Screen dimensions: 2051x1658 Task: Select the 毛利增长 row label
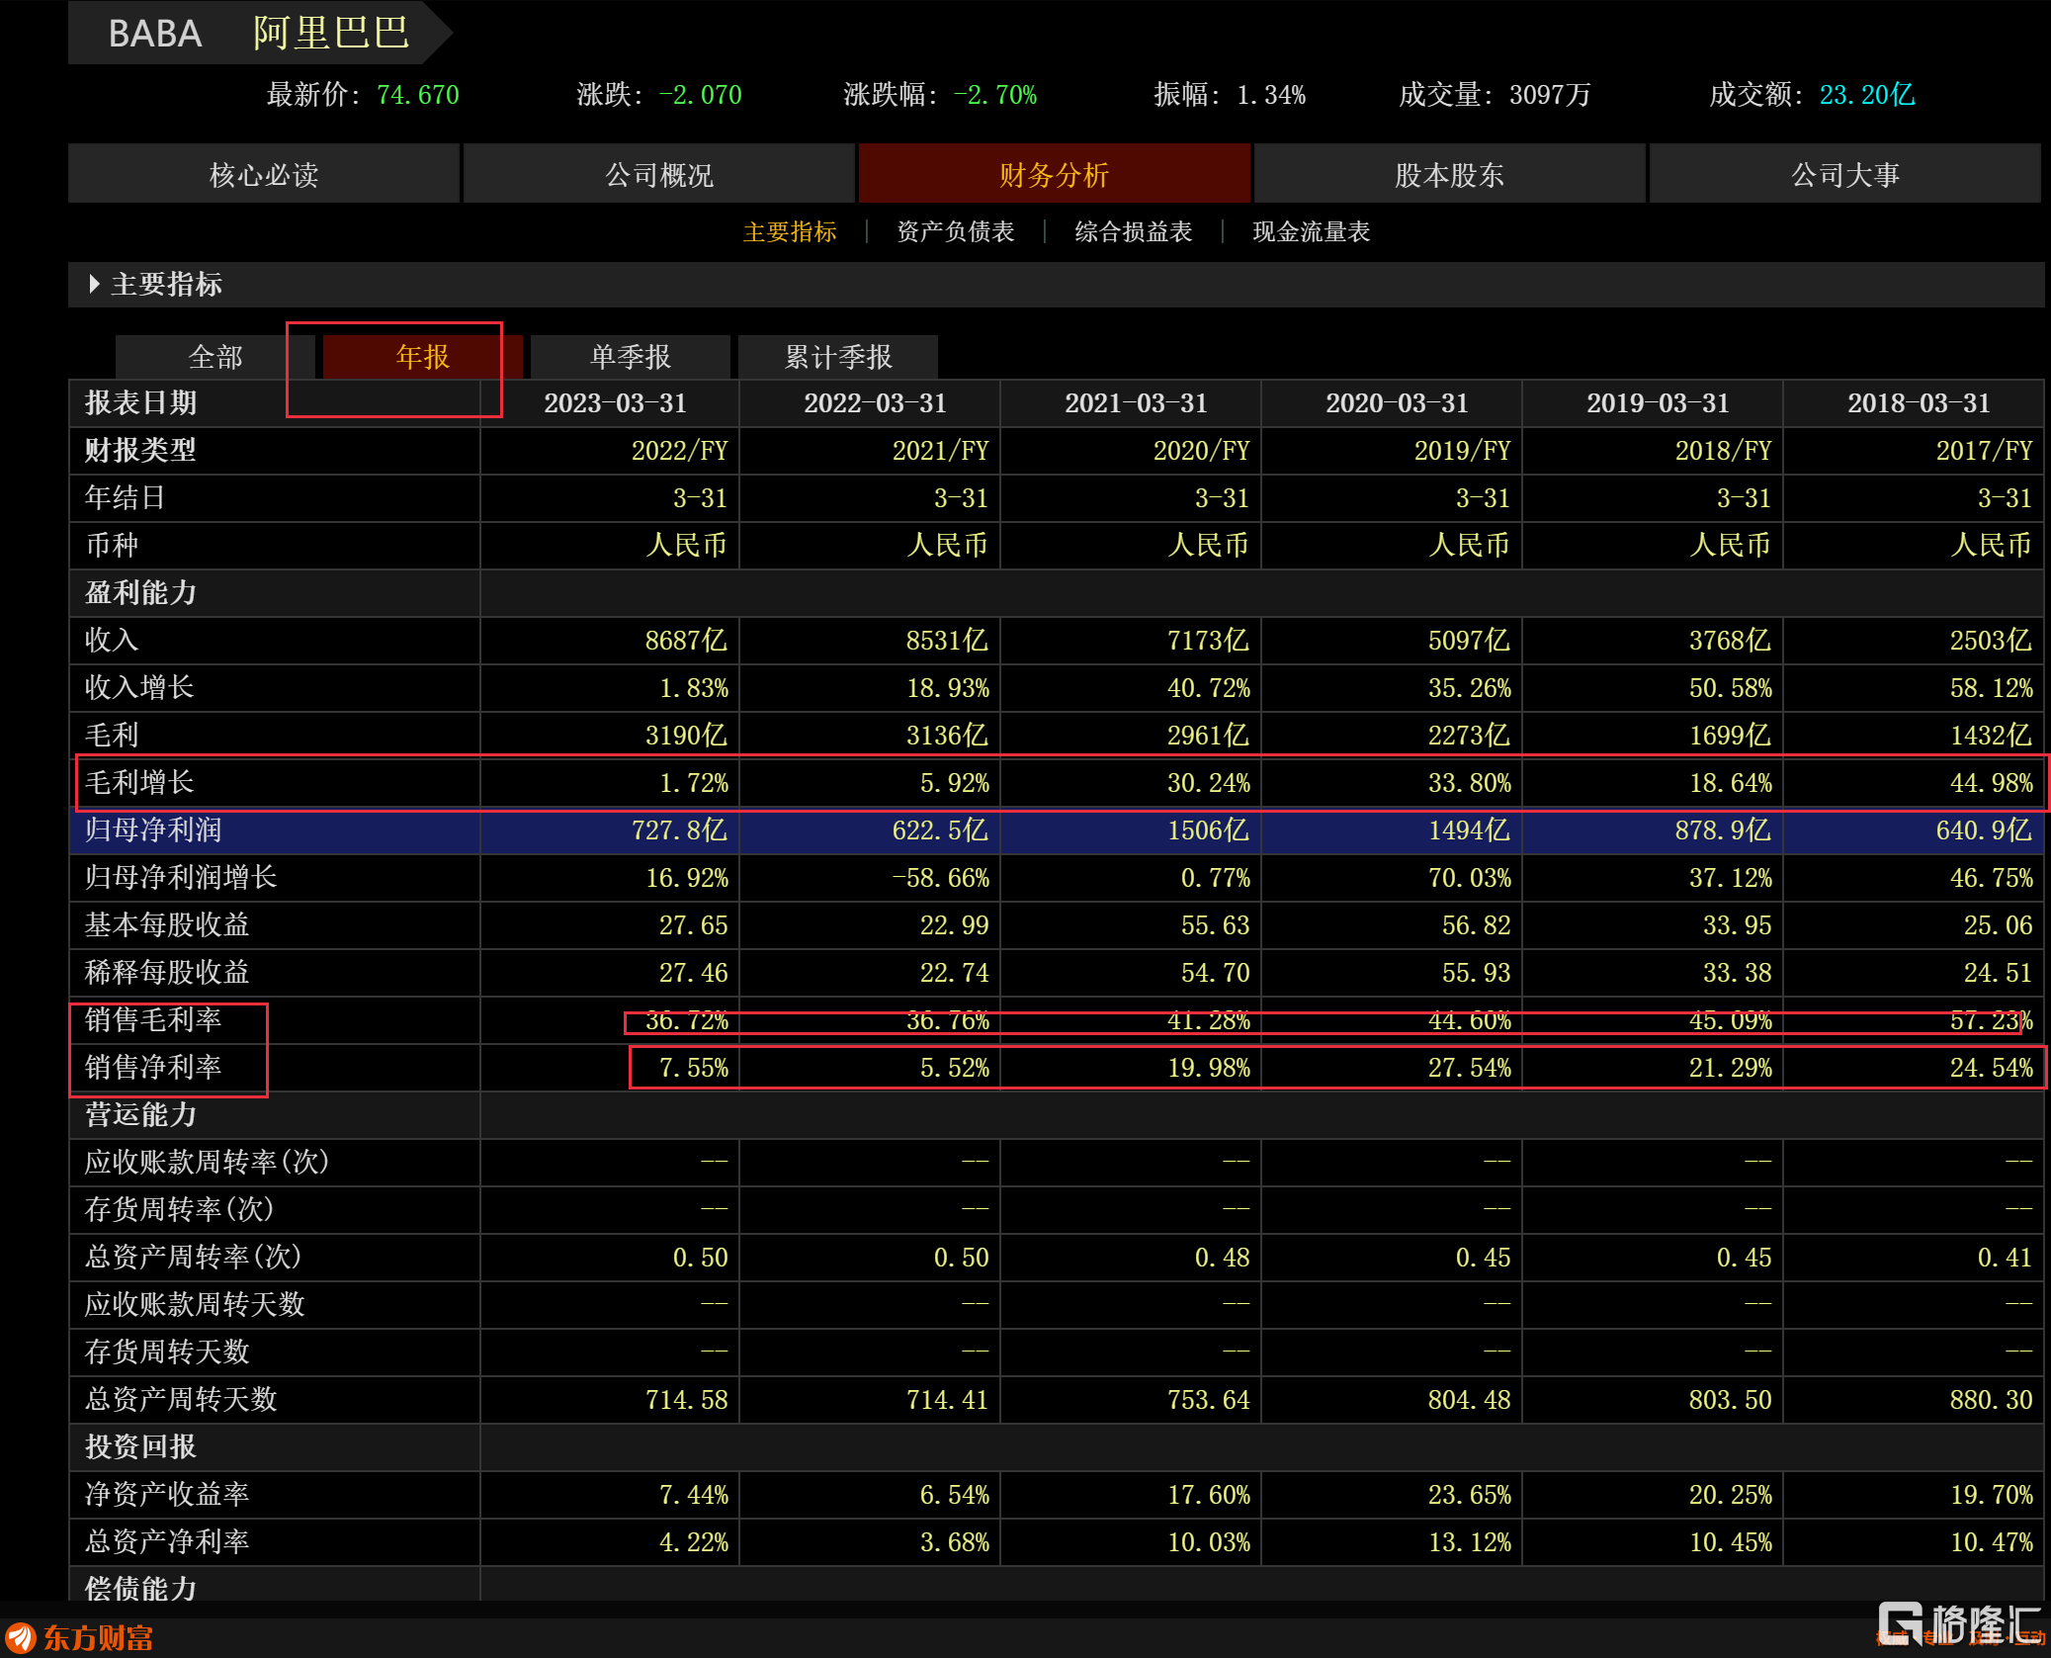139,783
